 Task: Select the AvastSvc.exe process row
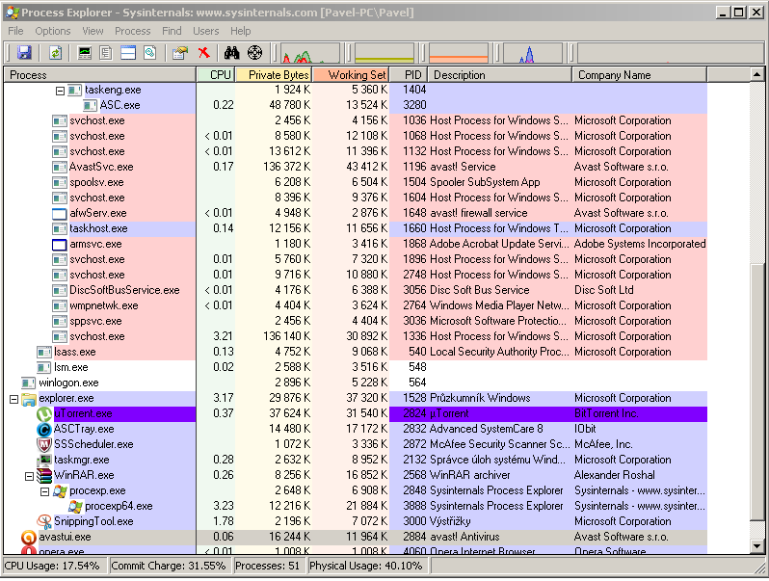(x=355, y=167)
